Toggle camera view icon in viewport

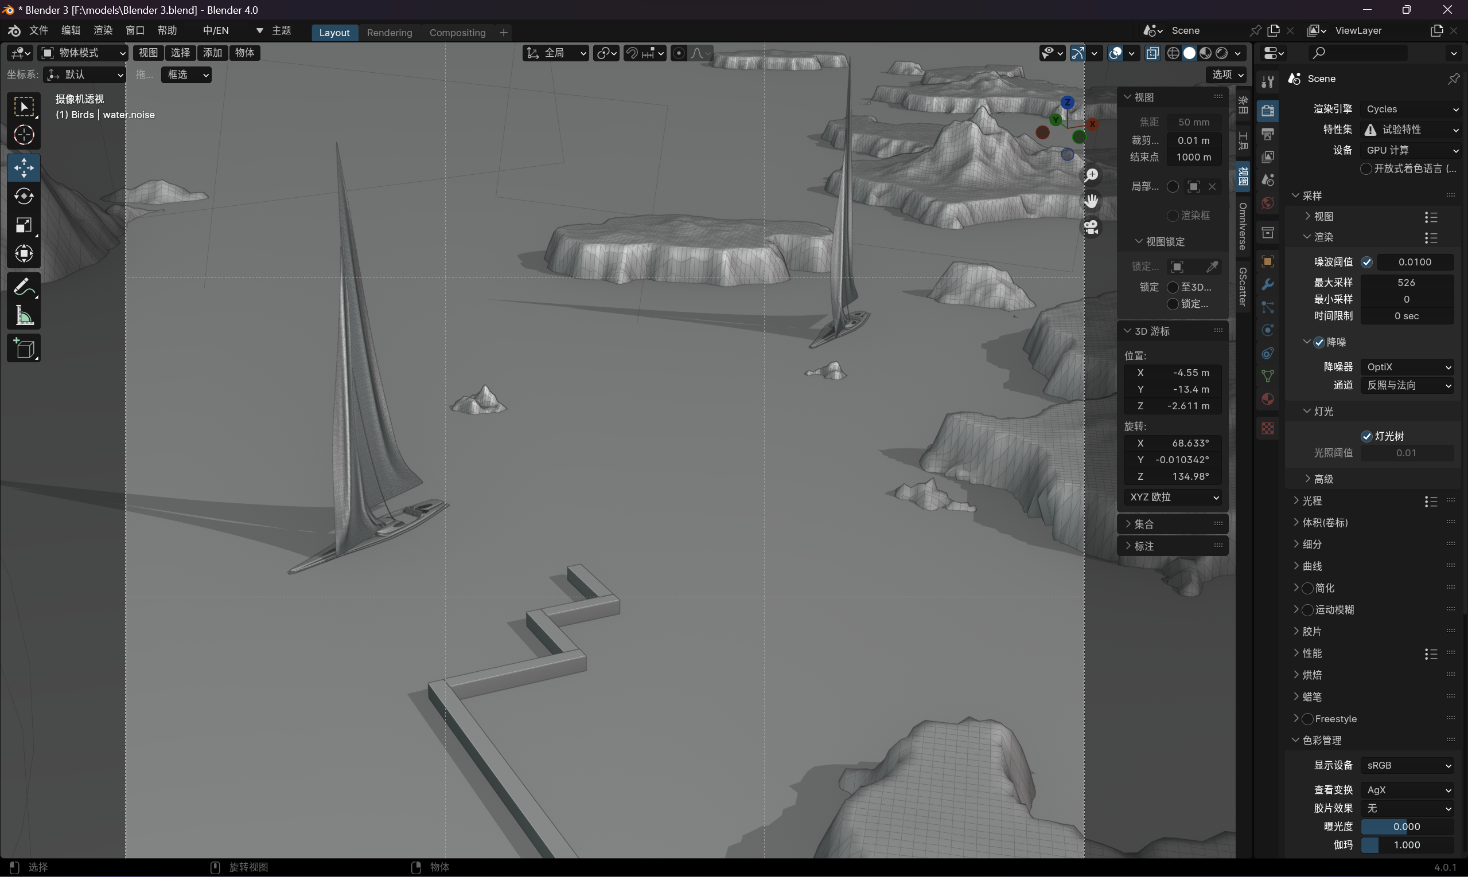click(x=1091, y=228)
